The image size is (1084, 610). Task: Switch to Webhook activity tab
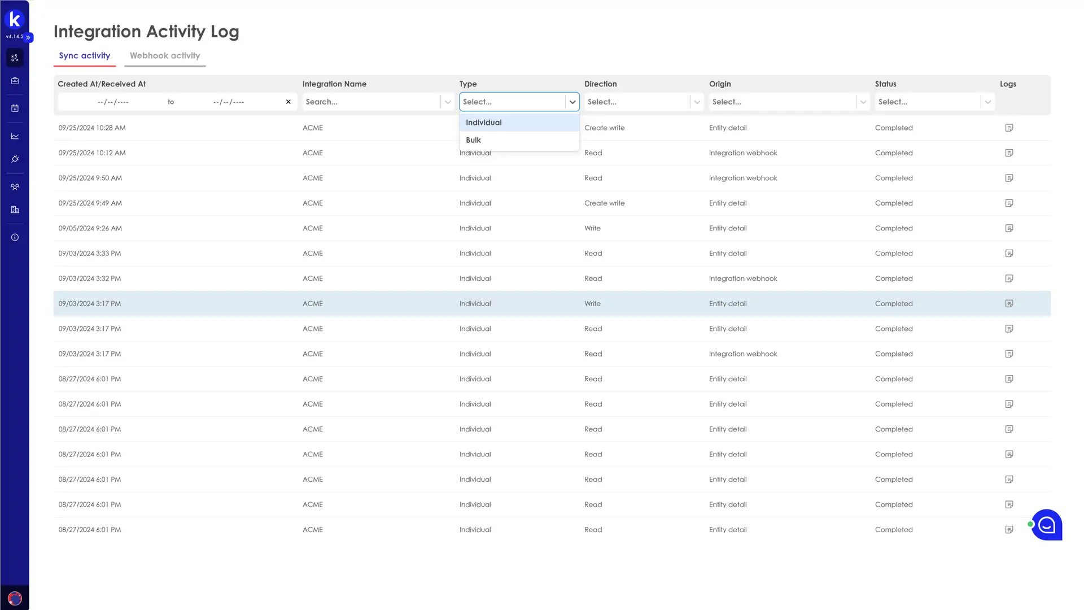tap(164, 55)
